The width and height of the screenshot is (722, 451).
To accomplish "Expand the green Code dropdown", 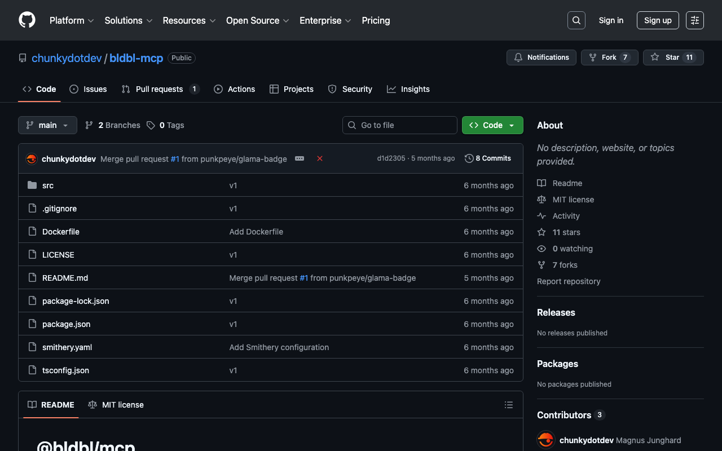I will click(492, 125).
